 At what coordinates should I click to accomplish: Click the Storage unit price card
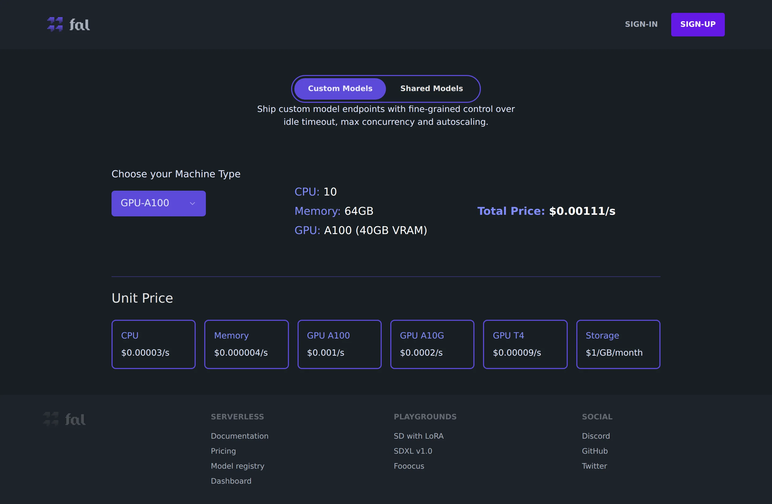618,344
